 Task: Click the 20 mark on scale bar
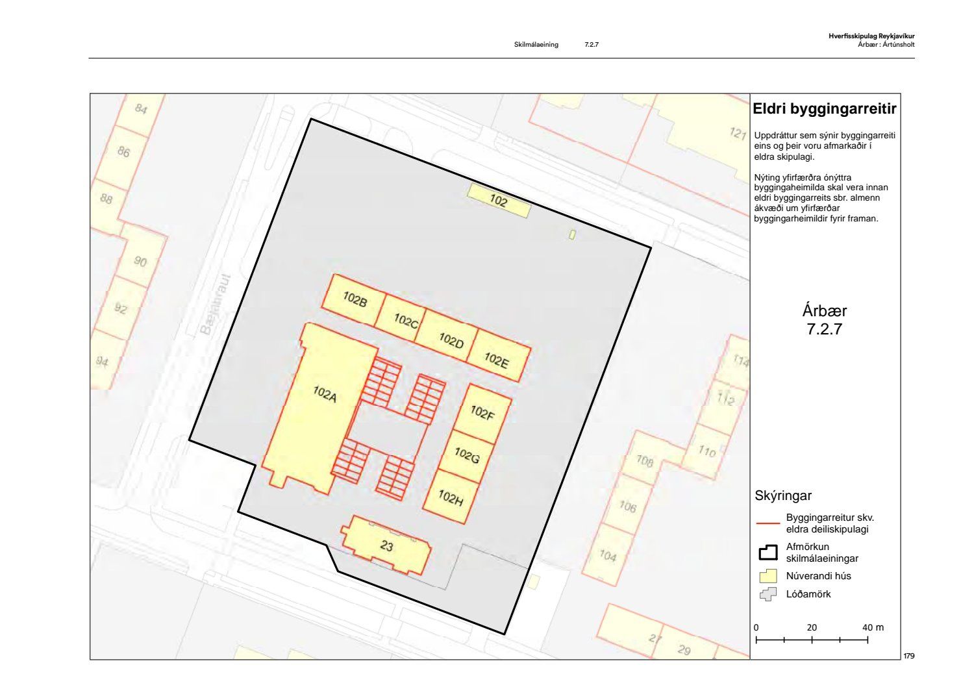point(812,627)
